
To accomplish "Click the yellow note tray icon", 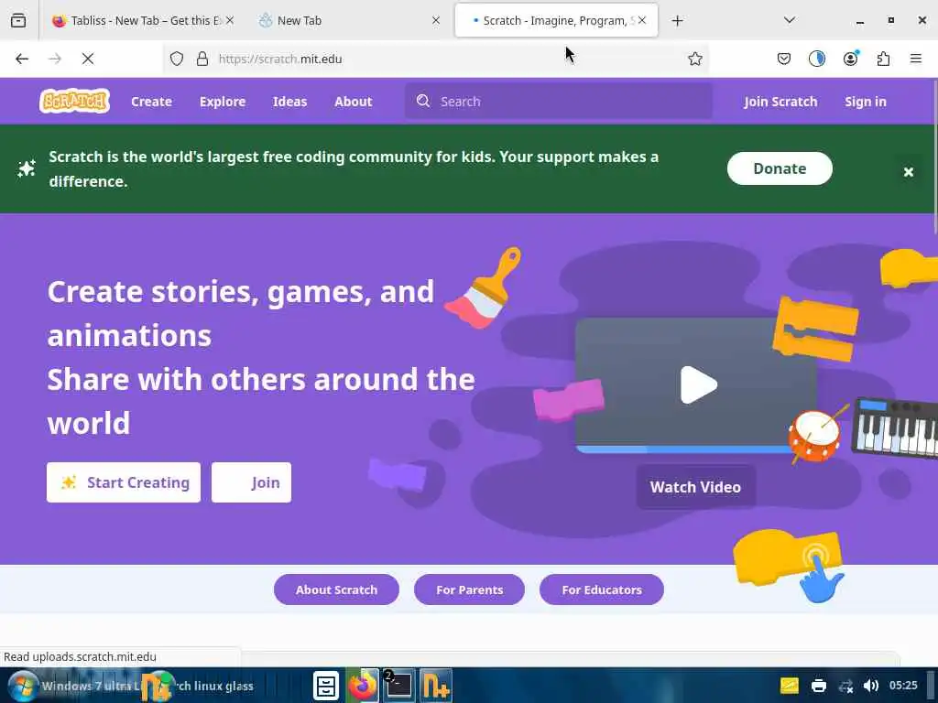I will point(790,686).
